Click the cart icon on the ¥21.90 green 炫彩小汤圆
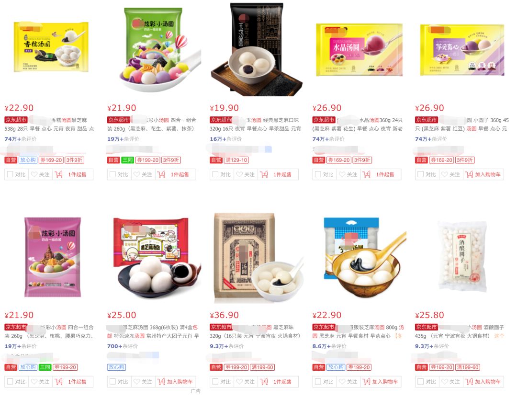 point(161,174)
